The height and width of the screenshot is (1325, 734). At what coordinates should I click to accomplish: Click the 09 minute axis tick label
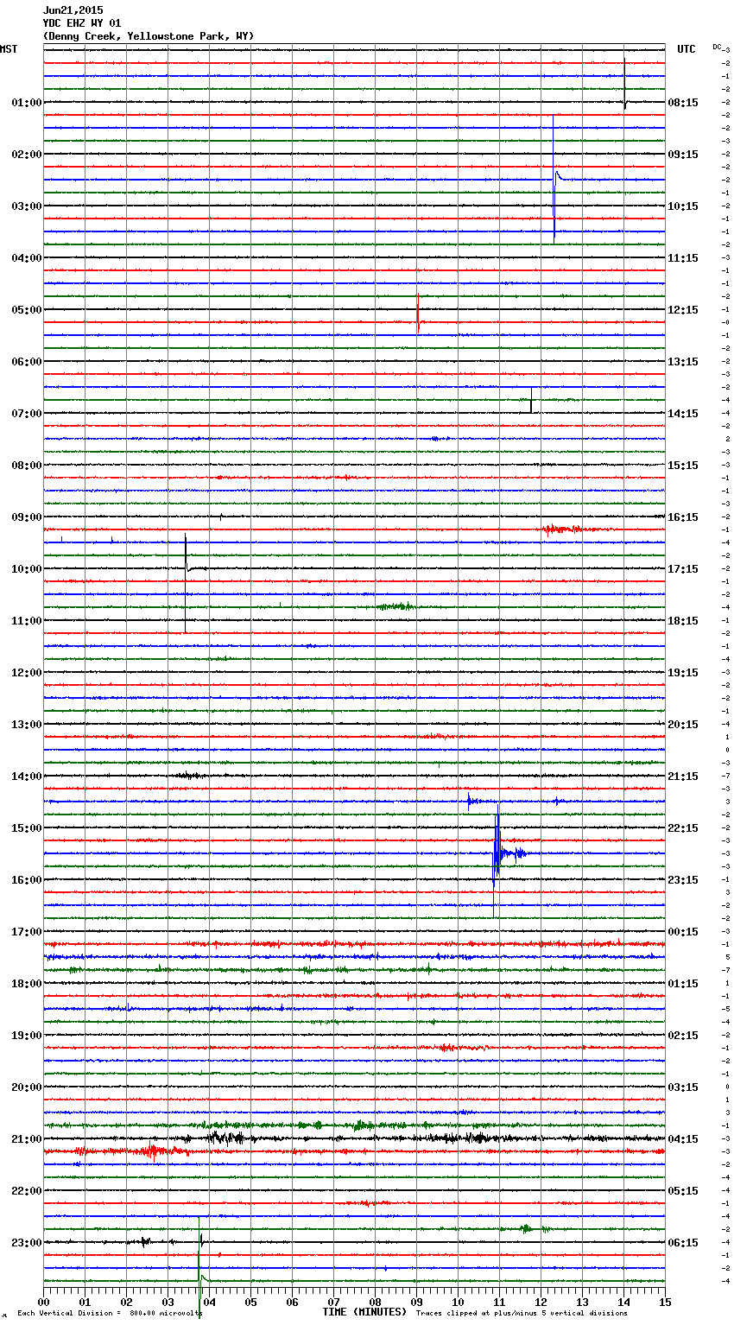click(x=417, y=1302)
